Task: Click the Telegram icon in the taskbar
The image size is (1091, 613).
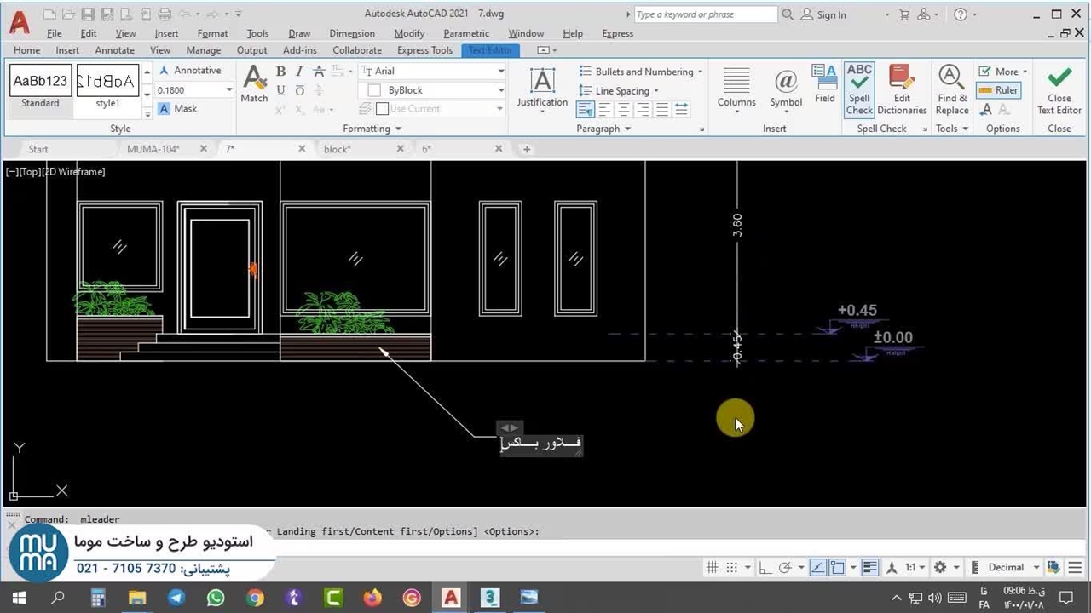Action: (x=176, y=598)
